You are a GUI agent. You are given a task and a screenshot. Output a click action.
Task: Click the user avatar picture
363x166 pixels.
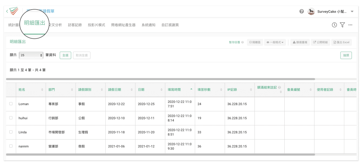pos(311,11)
